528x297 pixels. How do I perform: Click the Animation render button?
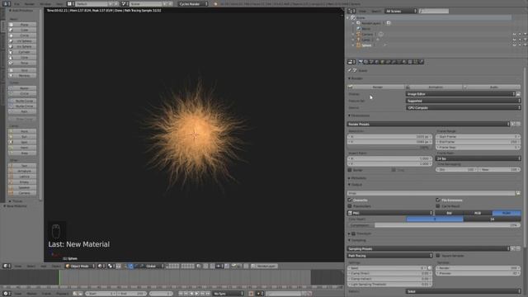click(x=435, y=87)
